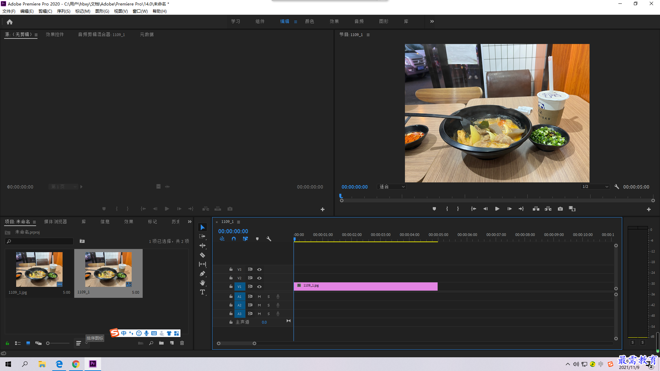Open Sort Icons dropdown menu

point(81,343)
